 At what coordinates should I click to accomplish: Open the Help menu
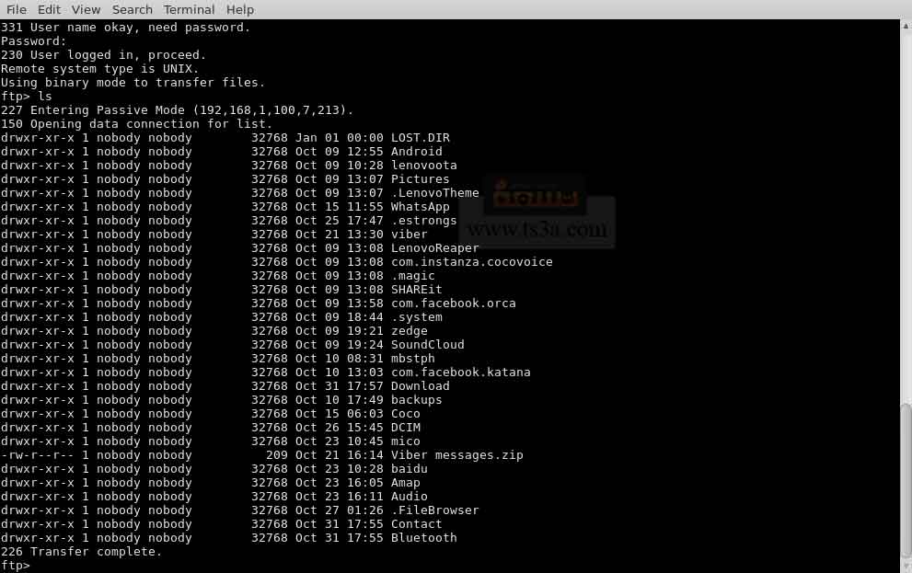pos(239,10)
